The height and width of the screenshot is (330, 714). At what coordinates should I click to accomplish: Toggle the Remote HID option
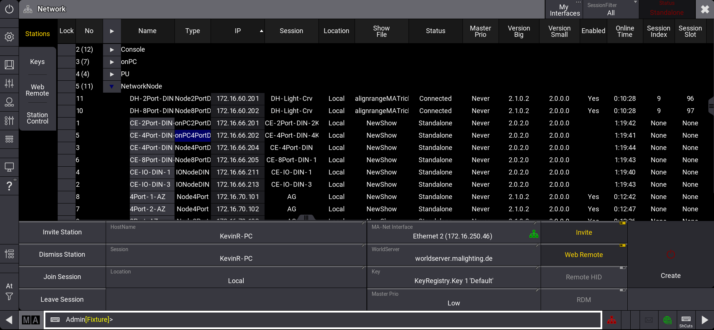[583, 277]
